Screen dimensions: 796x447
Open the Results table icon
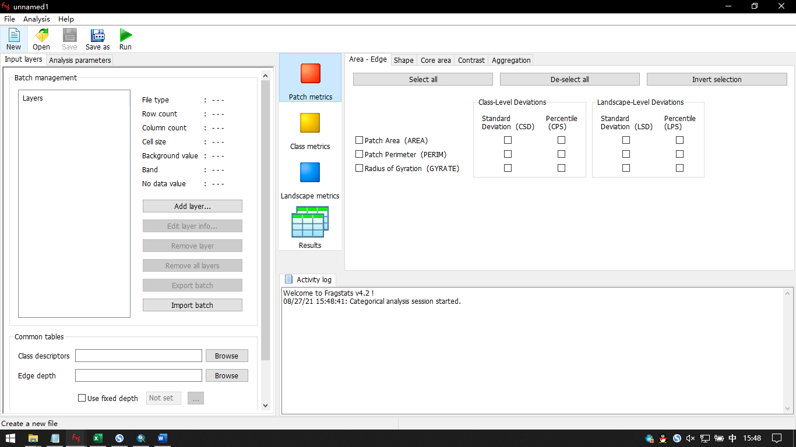(x=310, y=222)
